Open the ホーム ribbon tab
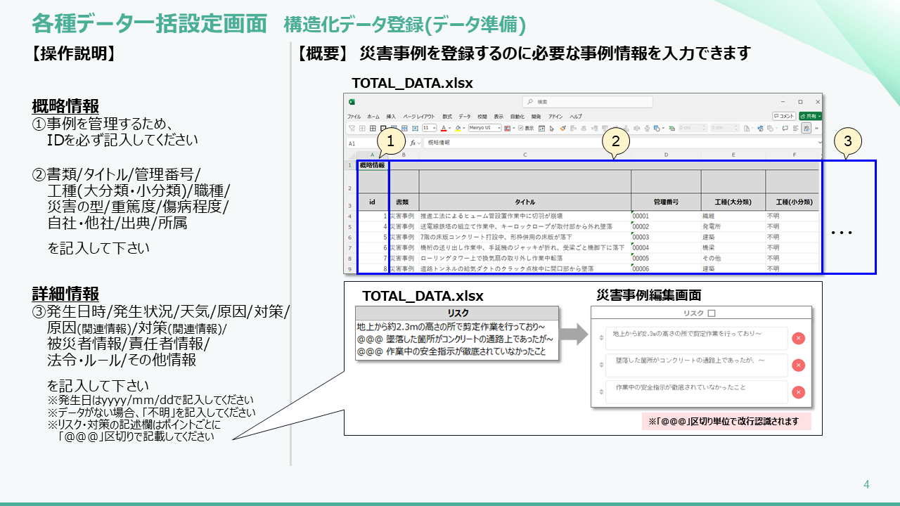This screenshot has height=506, width=900. [373, 116]
